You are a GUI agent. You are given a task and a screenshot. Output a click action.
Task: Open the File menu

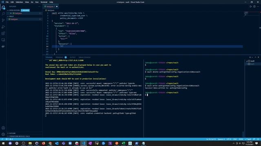(7, 2)
